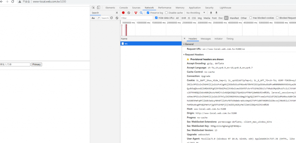Close the Search drawer panel
The image size is (296, 143).
click(x=117, y=13)
